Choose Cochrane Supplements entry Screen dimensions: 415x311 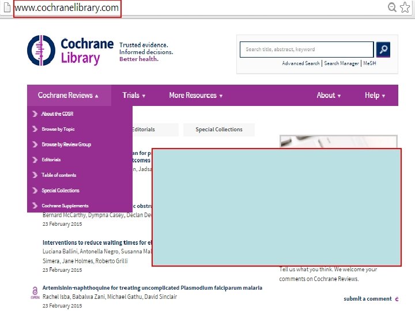coord(65,206)
